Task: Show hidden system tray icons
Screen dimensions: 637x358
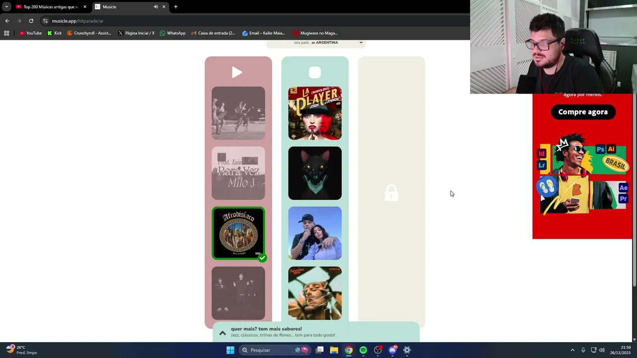Action: coord(572,350)
